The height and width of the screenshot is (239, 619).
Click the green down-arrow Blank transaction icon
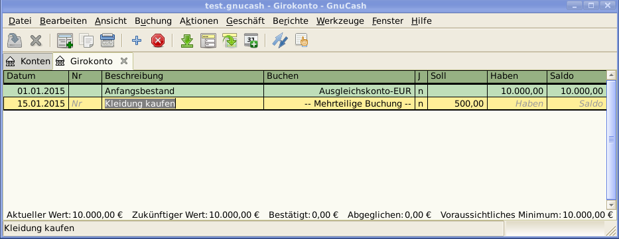pos(186,40)
